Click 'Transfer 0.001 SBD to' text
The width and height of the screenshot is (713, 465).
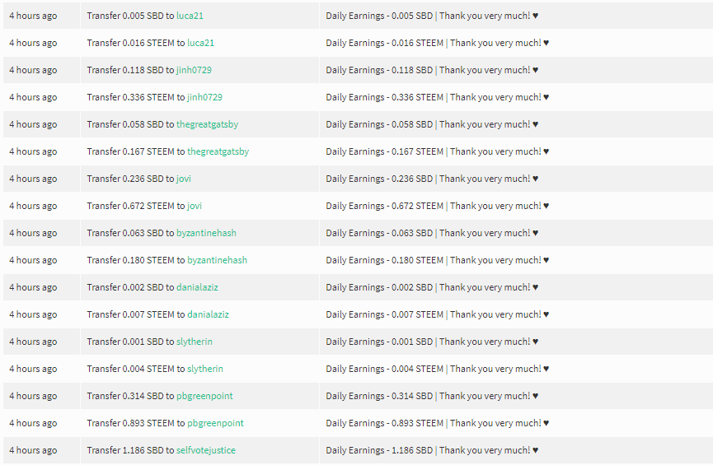(130, 342)
